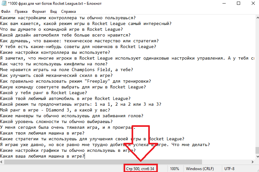The width and height of the screenshot is (259, 172).
Task: Click the line '1 на 1, 2 на 2 или 3 на 3?'
Action: pos(81,104)
